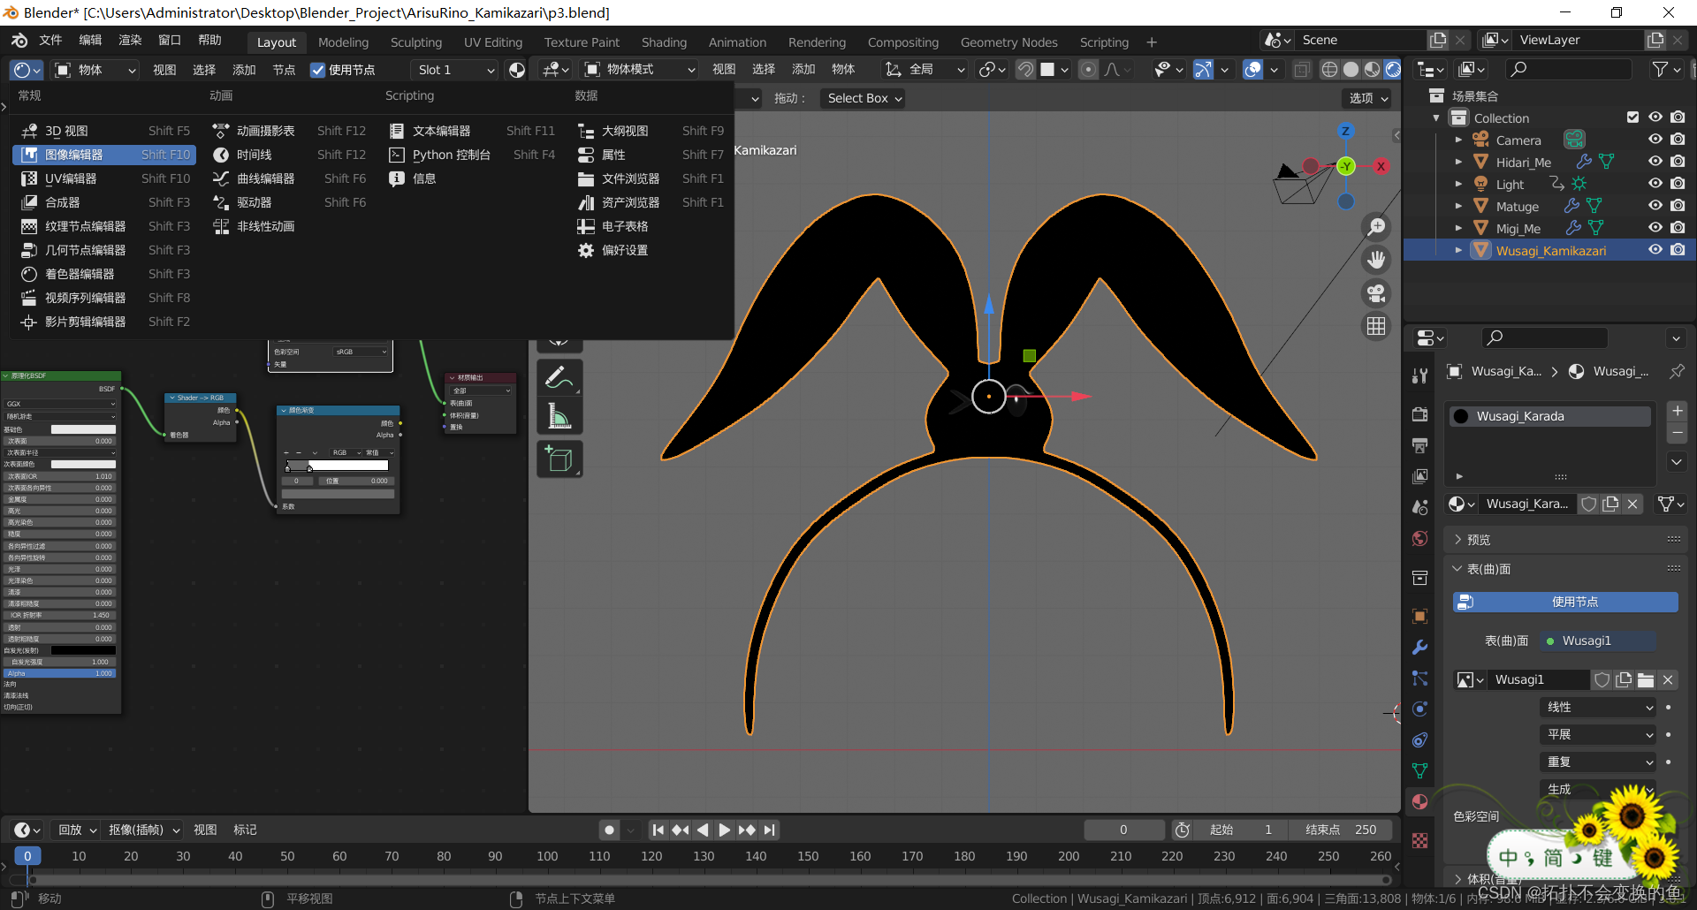Select the Add Cube tool
The width and height of the screenshot is (1697, 910).
[x=559, y=459]
